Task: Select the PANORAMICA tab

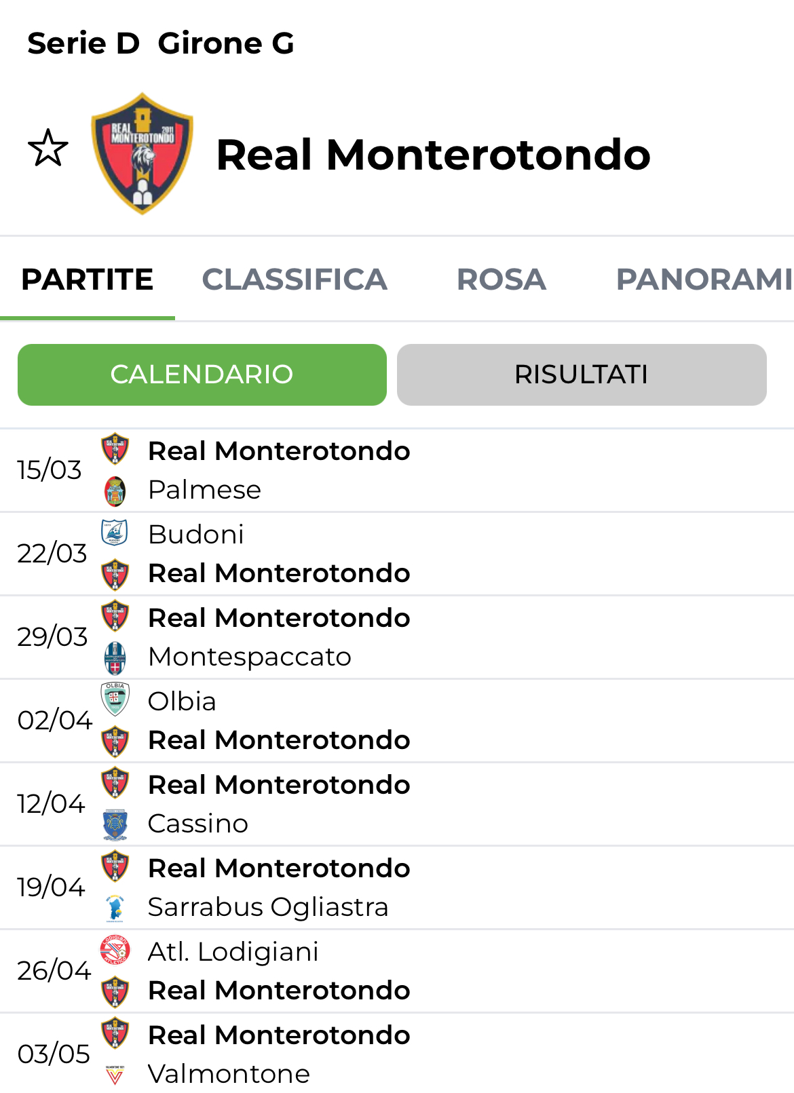Action: point(703,280)
